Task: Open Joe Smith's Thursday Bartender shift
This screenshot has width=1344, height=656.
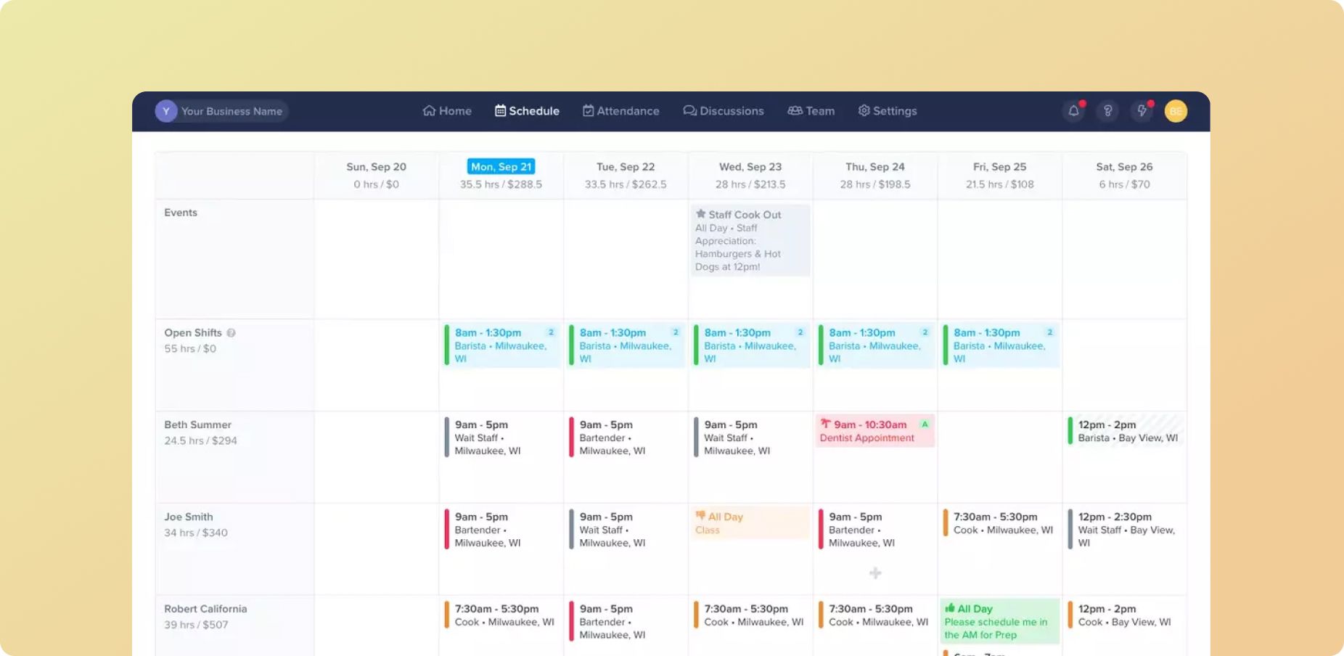Action: click(x=876, y=530)
